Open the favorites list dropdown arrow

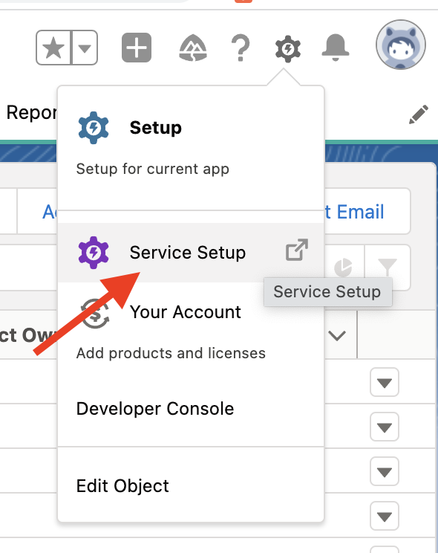[85, 48]
